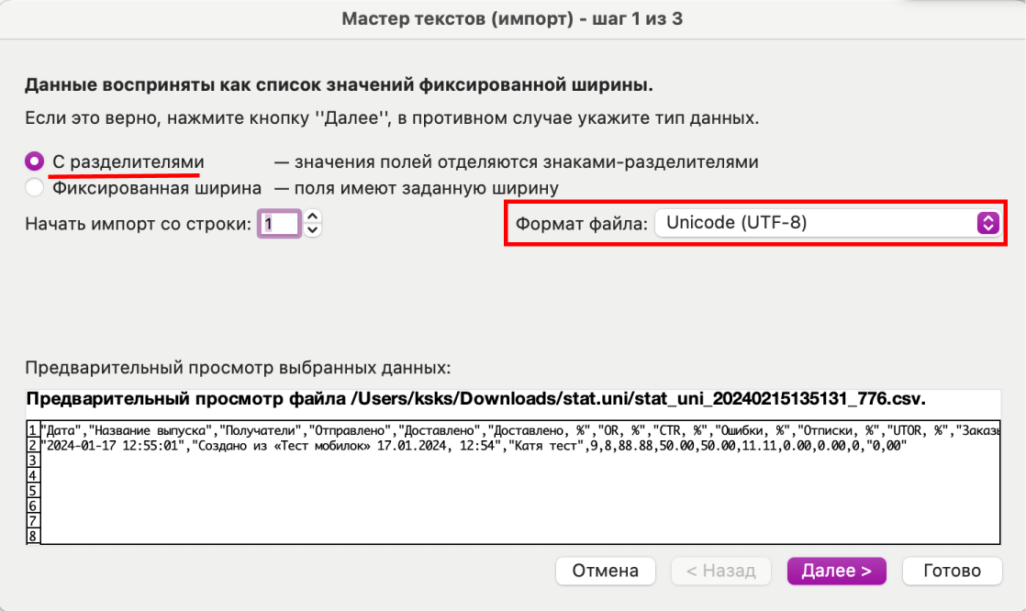Select the "Фиксированная ширина" radio button
This screenshot has width=1026, height=611.
coord(34,186)
